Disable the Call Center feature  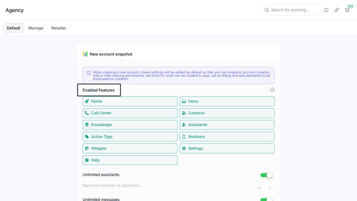[x=130, y=113]
